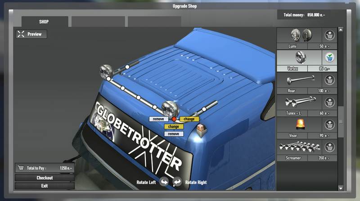Toggle the Preview mode button
Image resolution: width=360 pixels, height=201 pixels.
[x=31, y=34]
